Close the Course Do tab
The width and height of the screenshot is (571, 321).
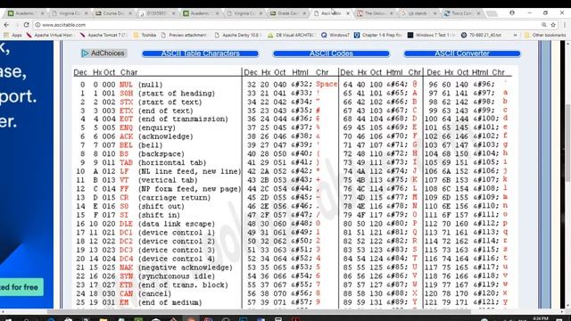(130, 13)
